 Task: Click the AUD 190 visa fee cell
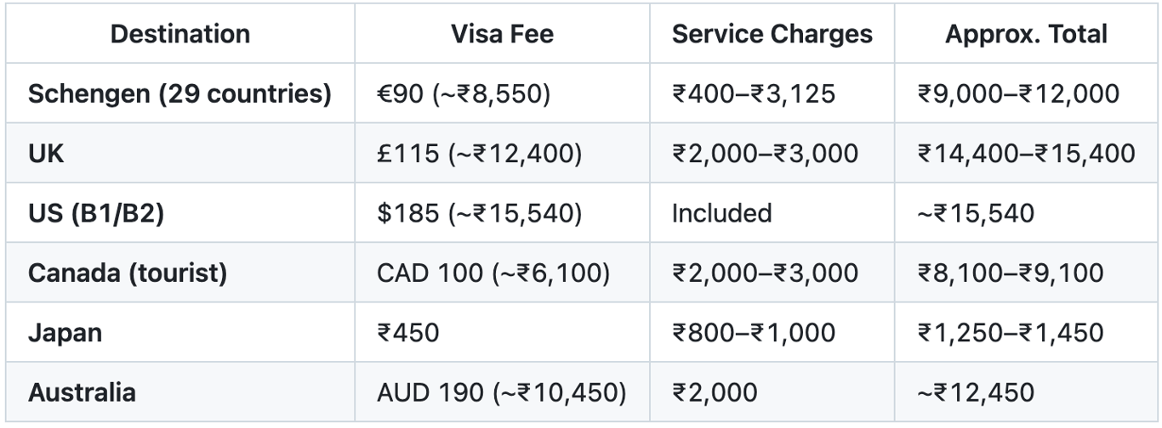tap(502, 392)
